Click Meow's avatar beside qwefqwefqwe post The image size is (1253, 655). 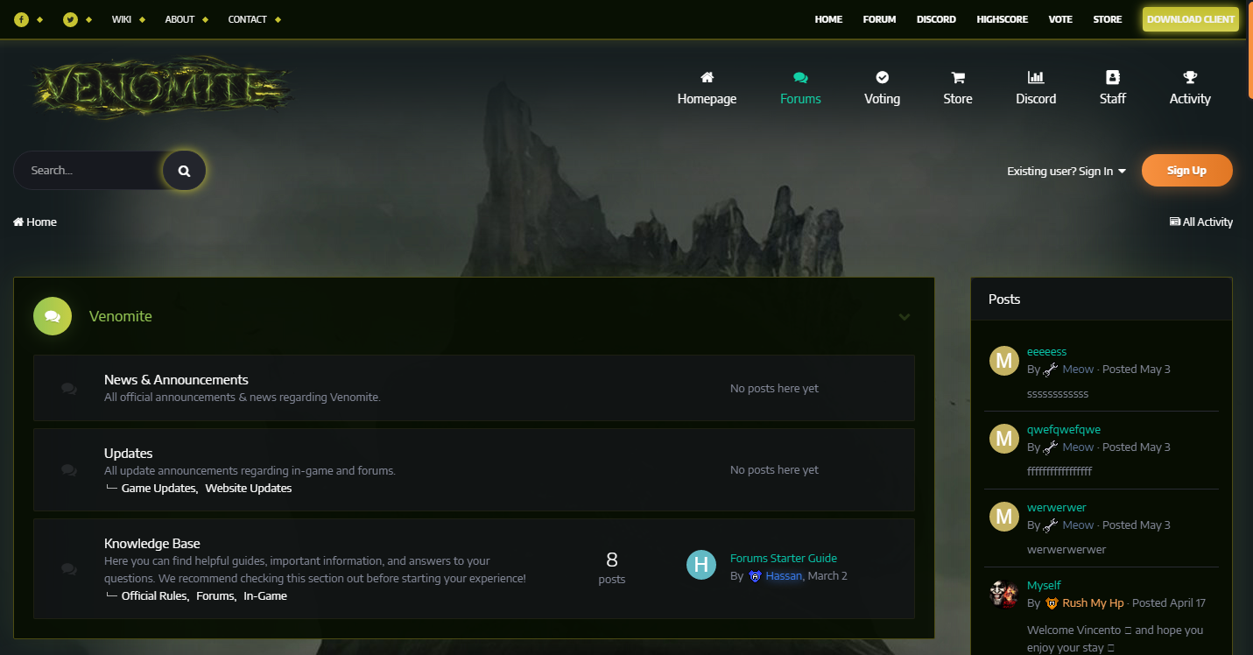click(1004, 439)
